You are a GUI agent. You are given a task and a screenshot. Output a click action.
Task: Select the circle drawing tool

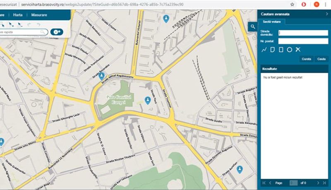pos(290,50)
